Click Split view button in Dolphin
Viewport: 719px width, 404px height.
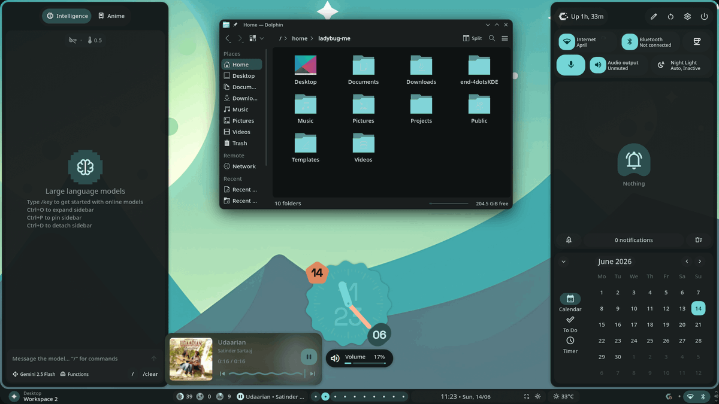tap(472, 38)
